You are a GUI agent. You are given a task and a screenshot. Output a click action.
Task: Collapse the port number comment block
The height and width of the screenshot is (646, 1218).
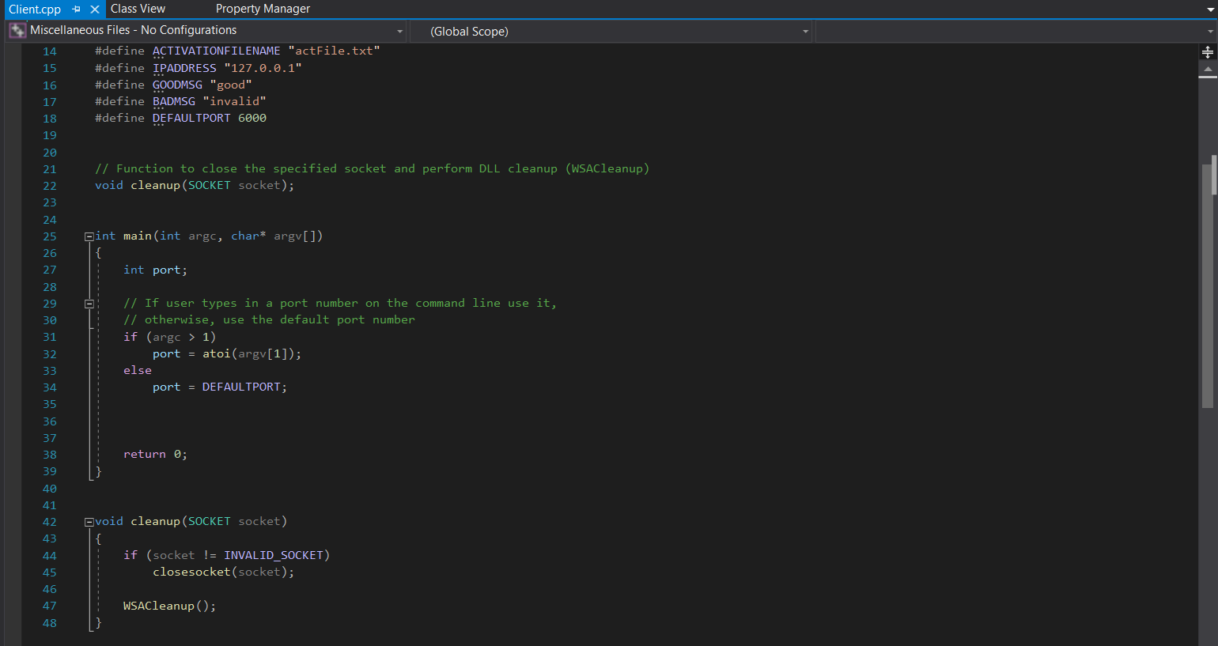[x=89, y=303]
